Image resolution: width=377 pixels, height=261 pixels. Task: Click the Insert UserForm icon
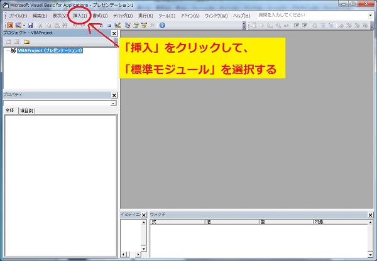[x=18, y=25]
